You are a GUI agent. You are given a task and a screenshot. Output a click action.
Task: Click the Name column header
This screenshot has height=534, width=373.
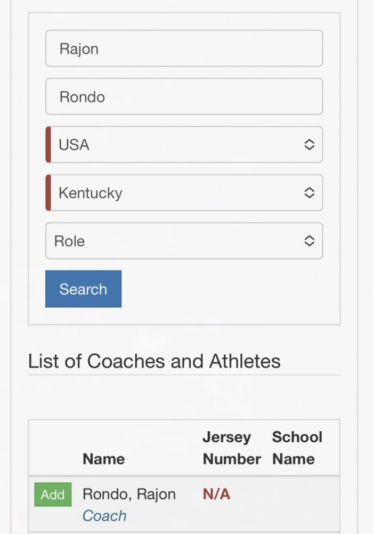pyautogui.click(x=103, y=459)
